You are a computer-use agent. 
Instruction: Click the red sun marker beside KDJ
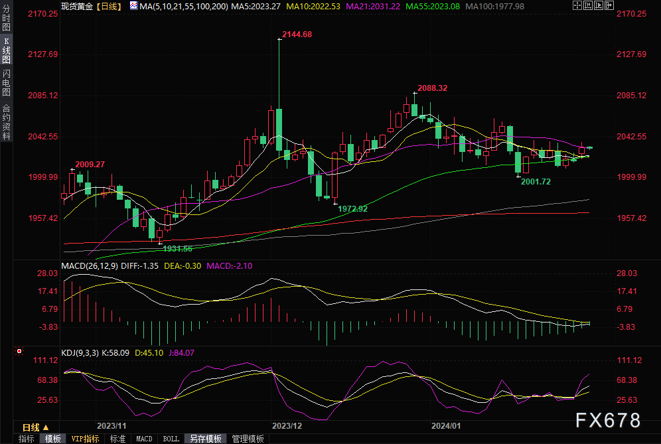click(19, 351)
